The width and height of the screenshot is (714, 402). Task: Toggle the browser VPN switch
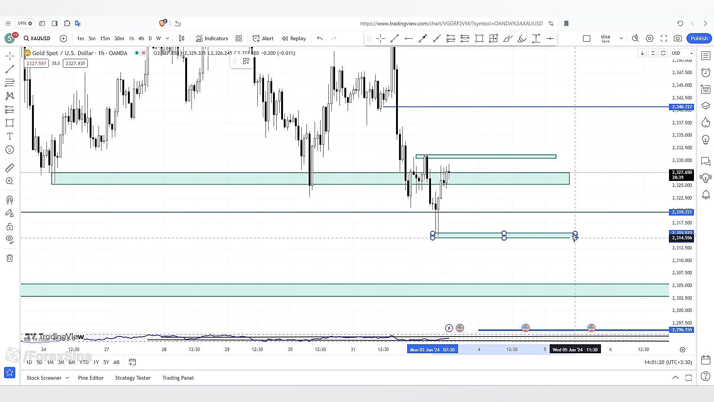25,23
